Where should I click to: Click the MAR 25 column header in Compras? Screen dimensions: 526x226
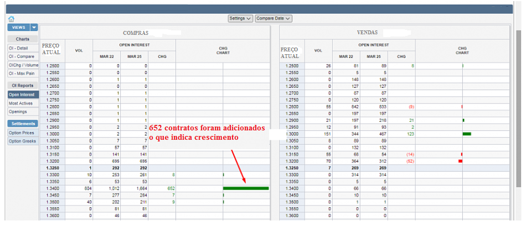point(134,56)
